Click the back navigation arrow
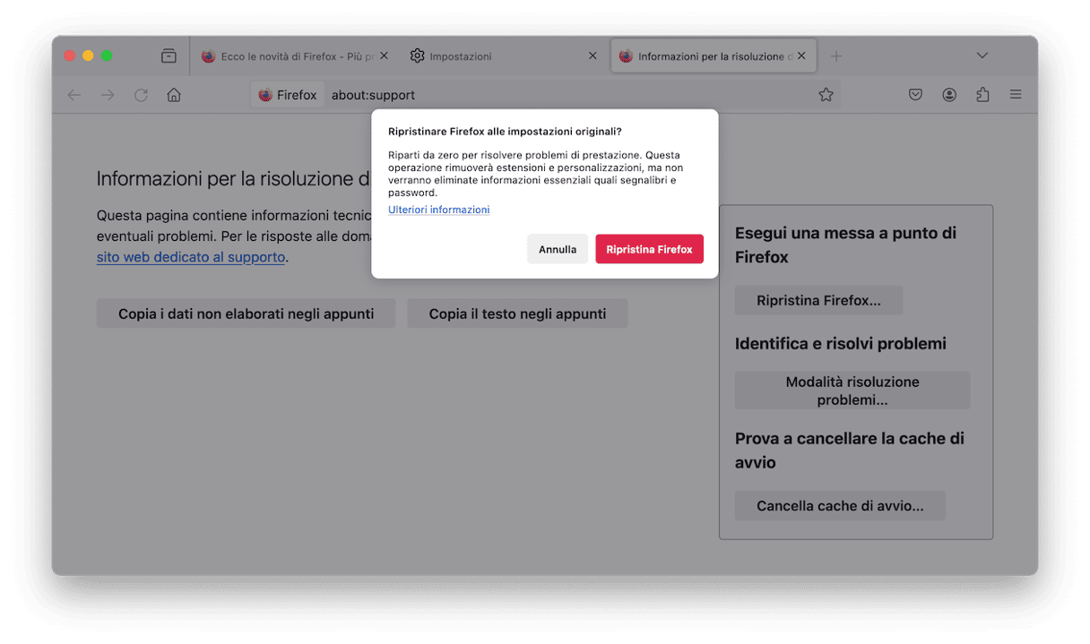This screenshot has height=644, width=1090. 74,95
